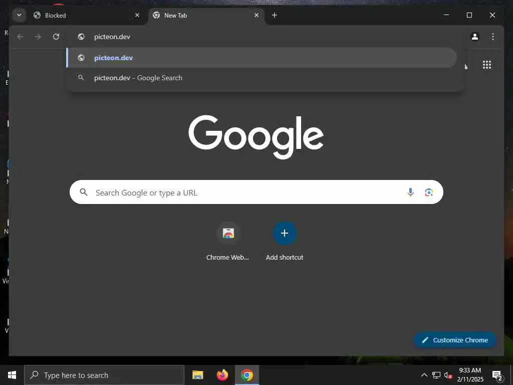This screenshot has width=513, height=385.
Task: Open the network status tray icon
Action: [436, 375]
